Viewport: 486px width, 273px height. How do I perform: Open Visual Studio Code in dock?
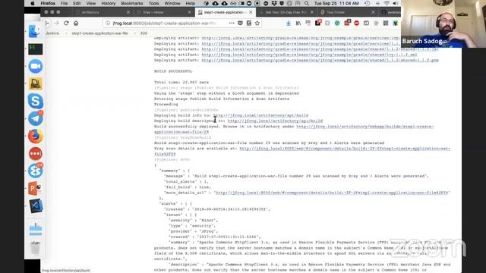(36, 206)
